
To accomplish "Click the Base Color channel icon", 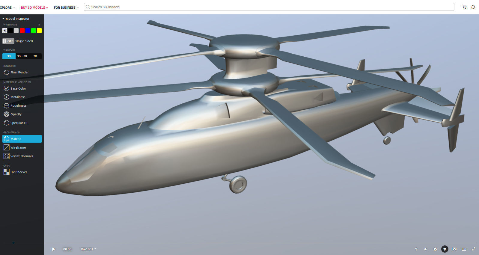I will [6, 88].
